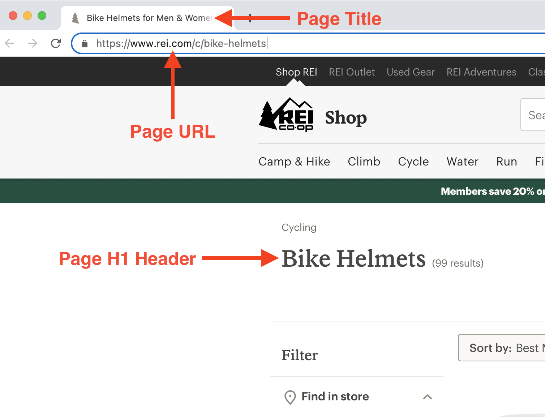Open the Run category
The height and width of the screenshot is (417, 545).
click(507, 162)
